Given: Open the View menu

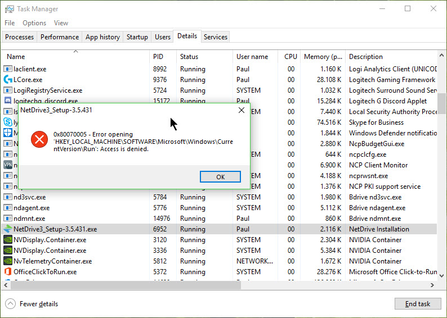Looking at the screenshot, I should click(x=61, y=23).
